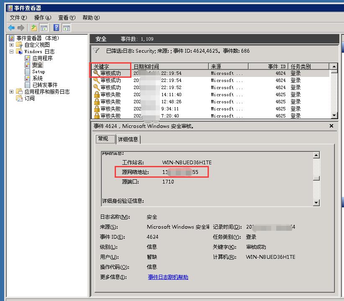Screen dimensions: 344x301
Task: Click the Back arrow toolbar icon
Action: (11, 28)
